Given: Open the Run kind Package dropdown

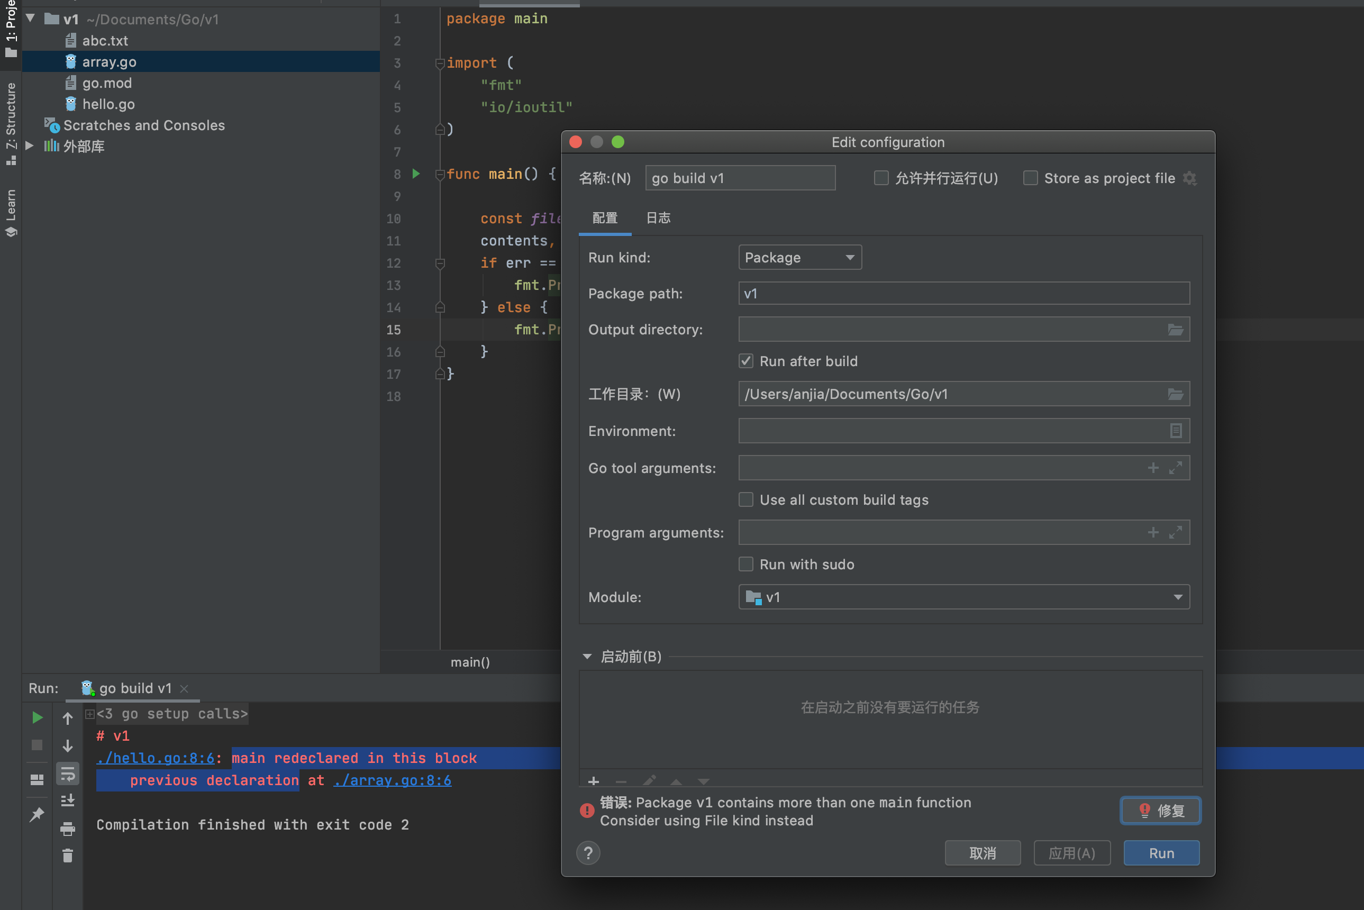Looking at the screenshot, I should (x=800, y=257).
